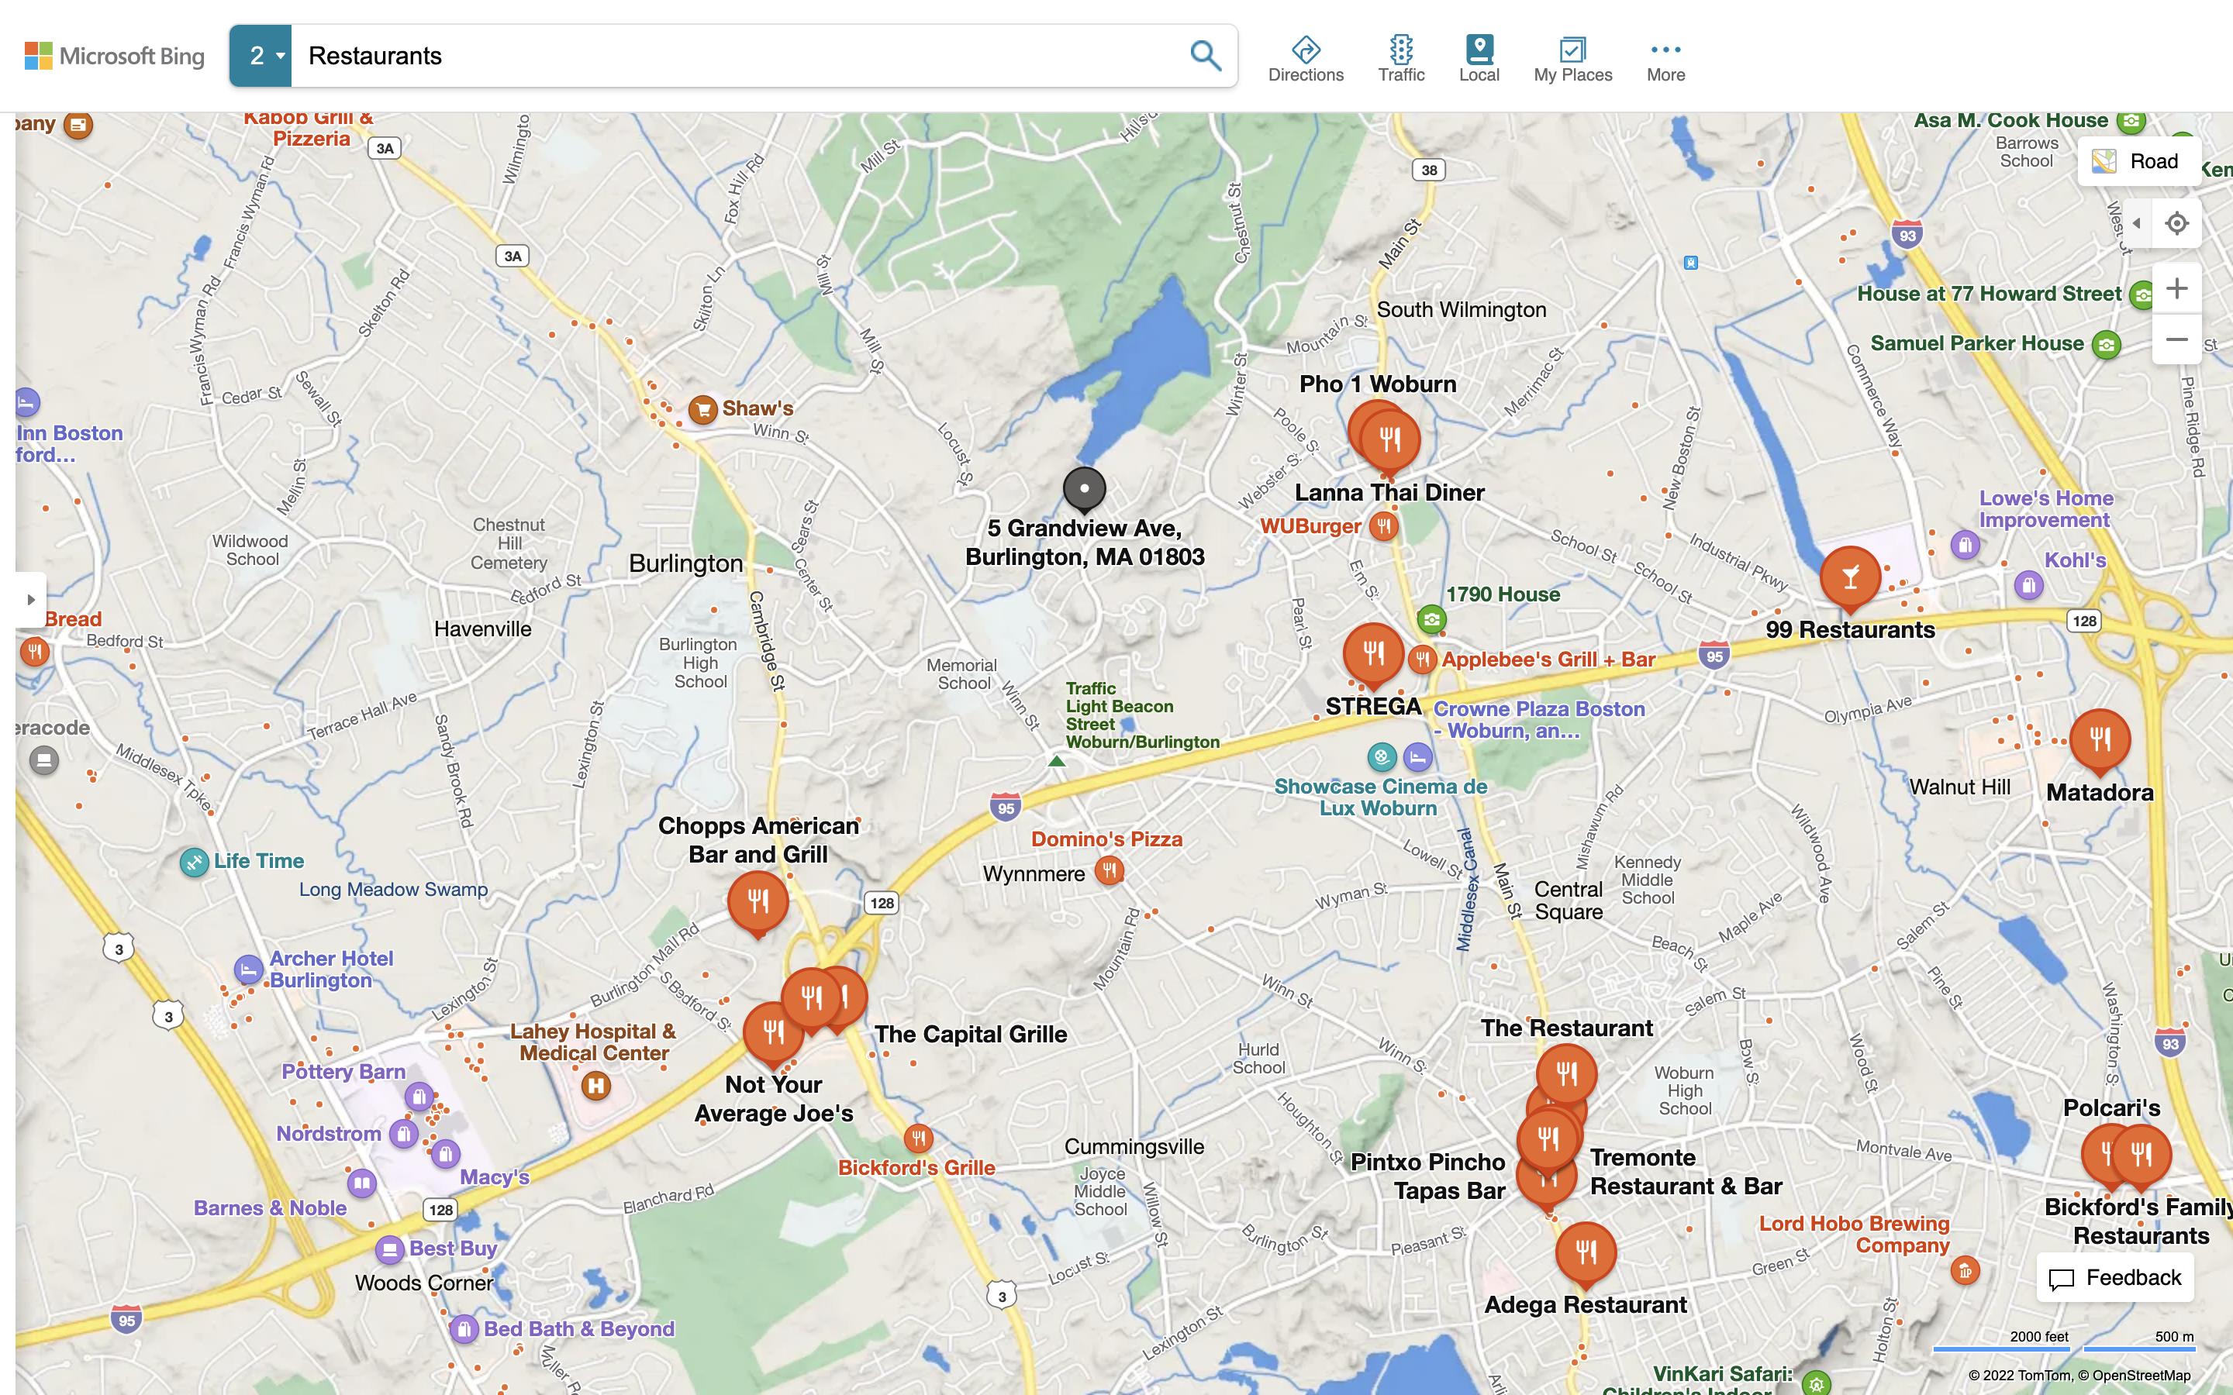Viewport: 2233px width, 1395px height.
Task: Show Traffic layer on map
Action: (1401, 59)
